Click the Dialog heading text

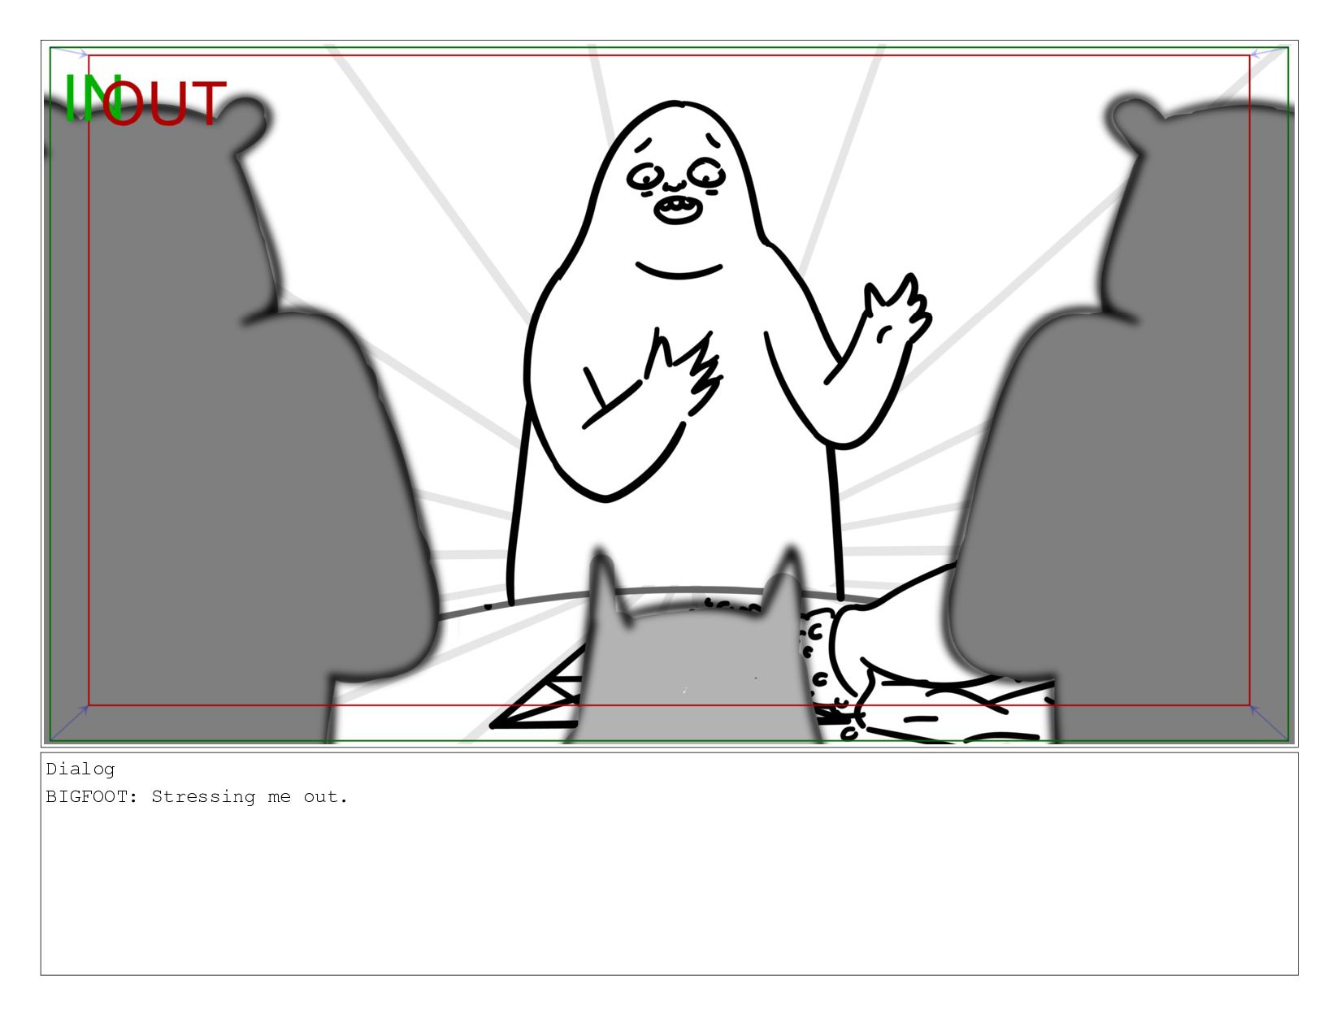[x=80, y=769]
